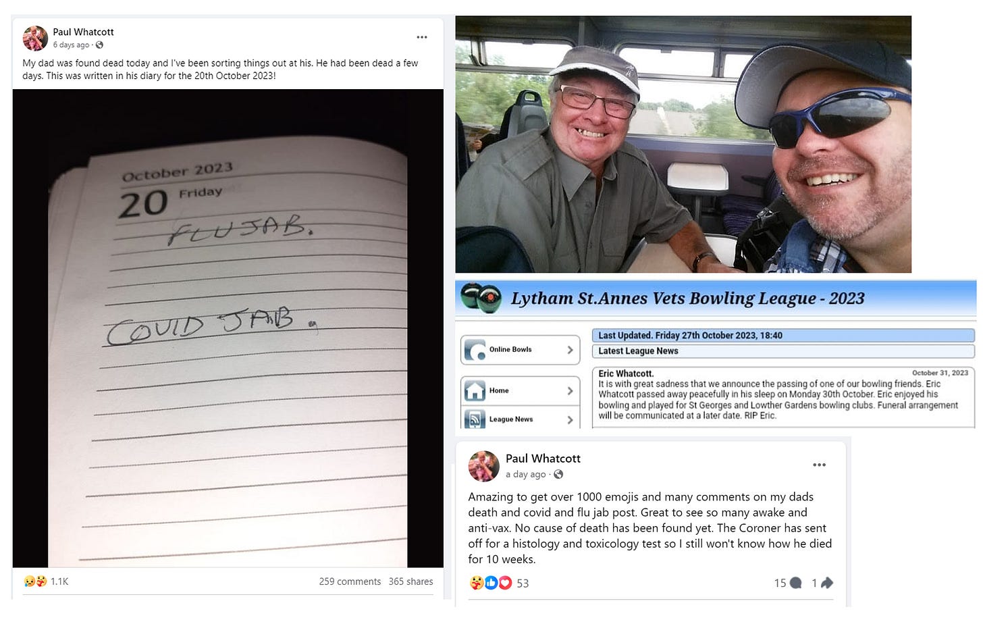Click the reaction emojis next to 1.1K
983x624 pixels.
(x=35, y=581)
